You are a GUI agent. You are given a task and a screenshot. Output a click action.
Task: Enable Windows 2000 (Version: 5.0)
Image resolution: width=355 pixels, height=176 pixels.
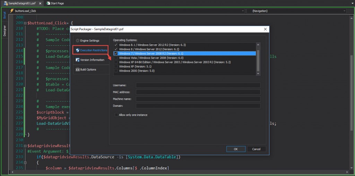point(116,71)
